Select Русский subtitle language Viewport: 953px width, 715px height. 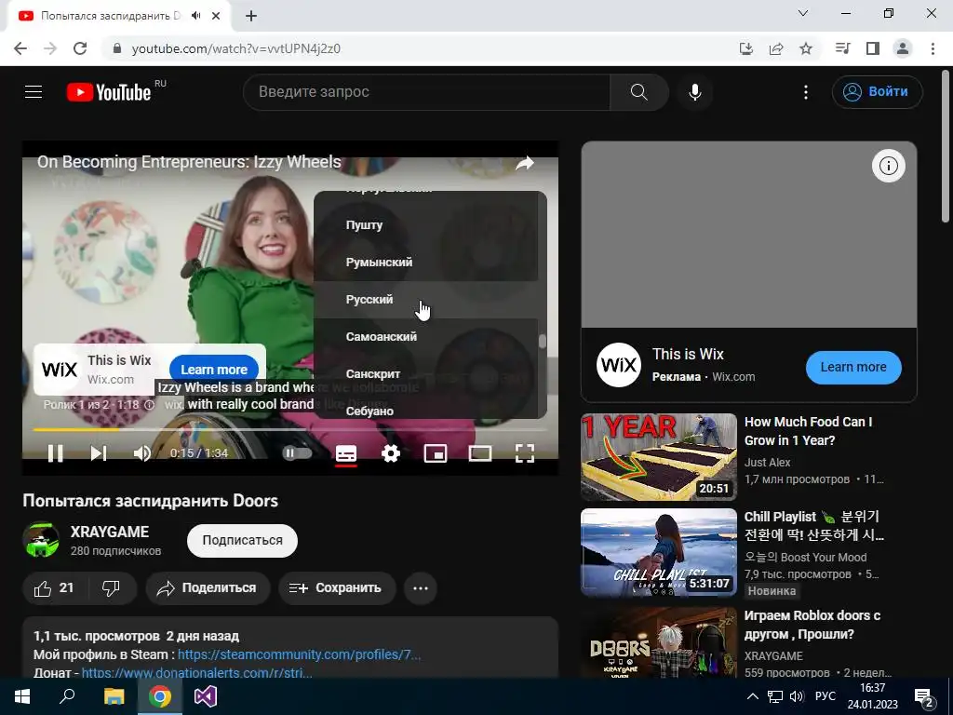coord(425,300)
